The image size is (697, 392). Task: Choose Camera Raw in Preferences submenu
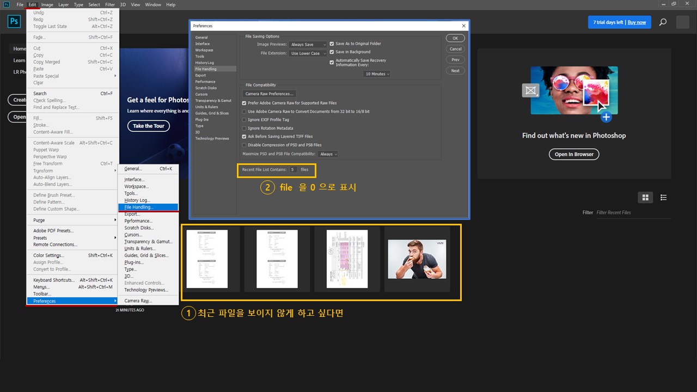[148, 301]
